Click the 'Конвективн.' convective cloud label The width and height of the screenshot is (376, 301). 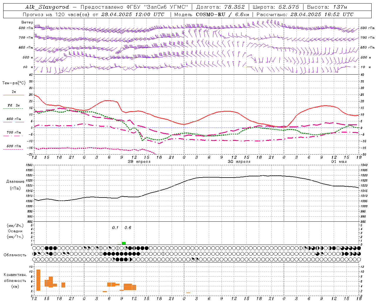tap(15, 275)
